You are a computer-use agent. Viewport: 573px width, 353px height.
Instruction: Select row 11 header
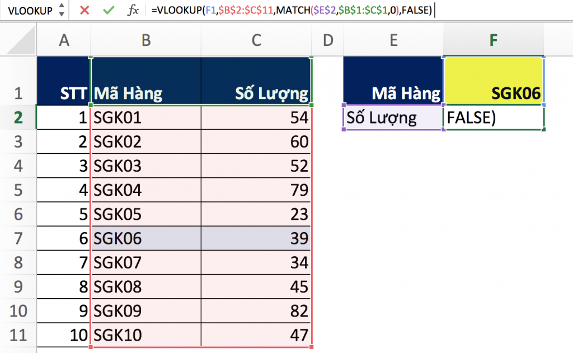pos(17,335)
